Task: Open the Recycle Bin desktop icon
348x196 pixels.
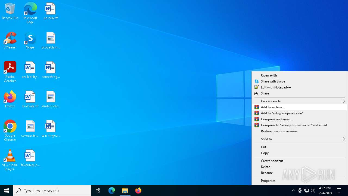Action: [10, 11]
